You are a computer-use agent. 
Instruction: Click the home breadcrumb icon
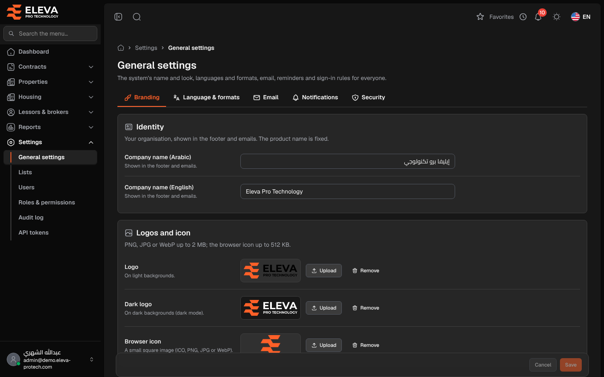click(x=121, y=48)
